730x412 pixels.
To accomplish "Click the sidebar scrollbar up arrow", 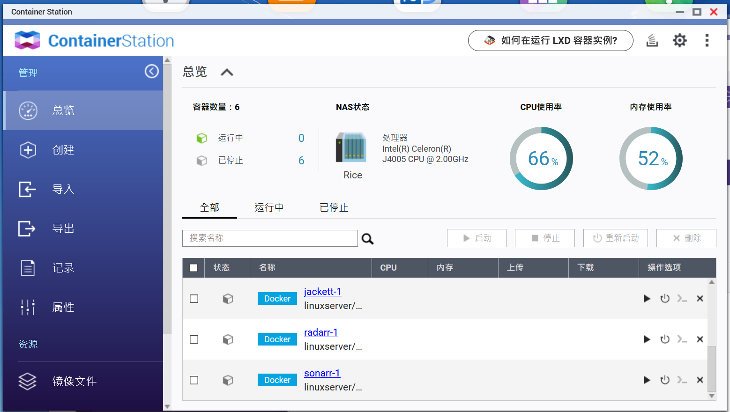I will pyautogui.click(x=167, y=60).
